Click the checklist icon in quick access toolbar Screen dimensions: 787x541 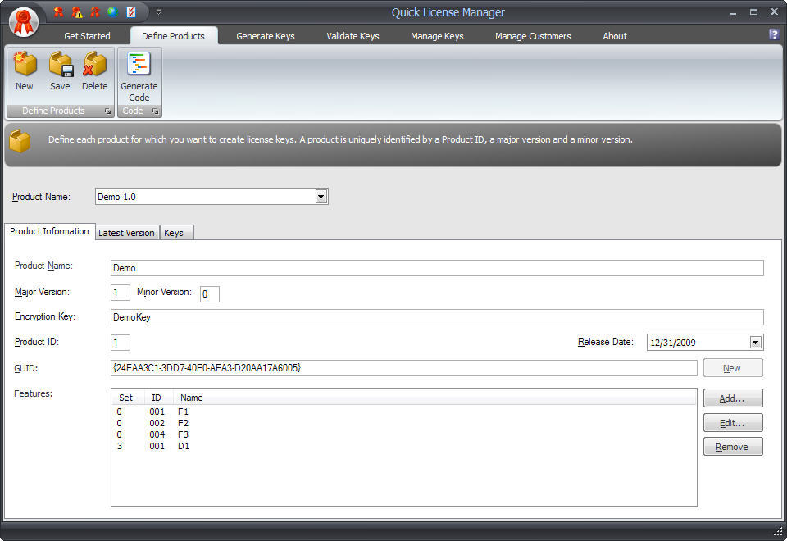pyautogui.click(x=131, y=12)
